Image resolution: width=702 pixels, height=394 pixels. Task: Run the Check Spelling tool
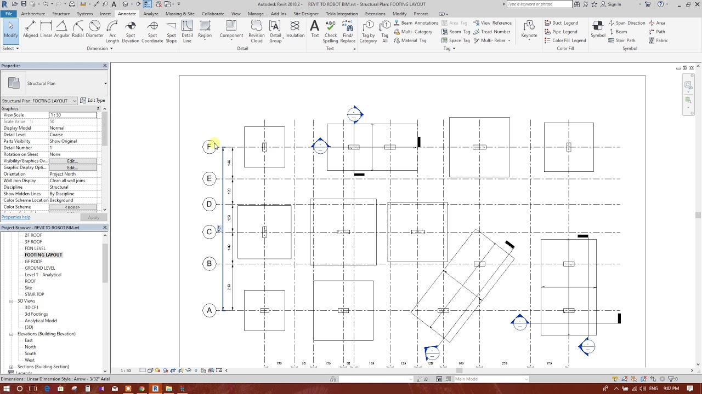(x=331, y=30)
